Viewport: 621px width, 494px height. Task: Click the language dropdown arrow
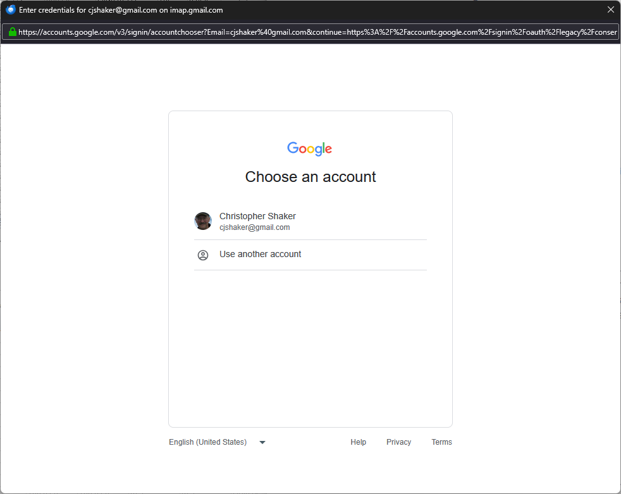pyautogui.click(x=262, y=442)
